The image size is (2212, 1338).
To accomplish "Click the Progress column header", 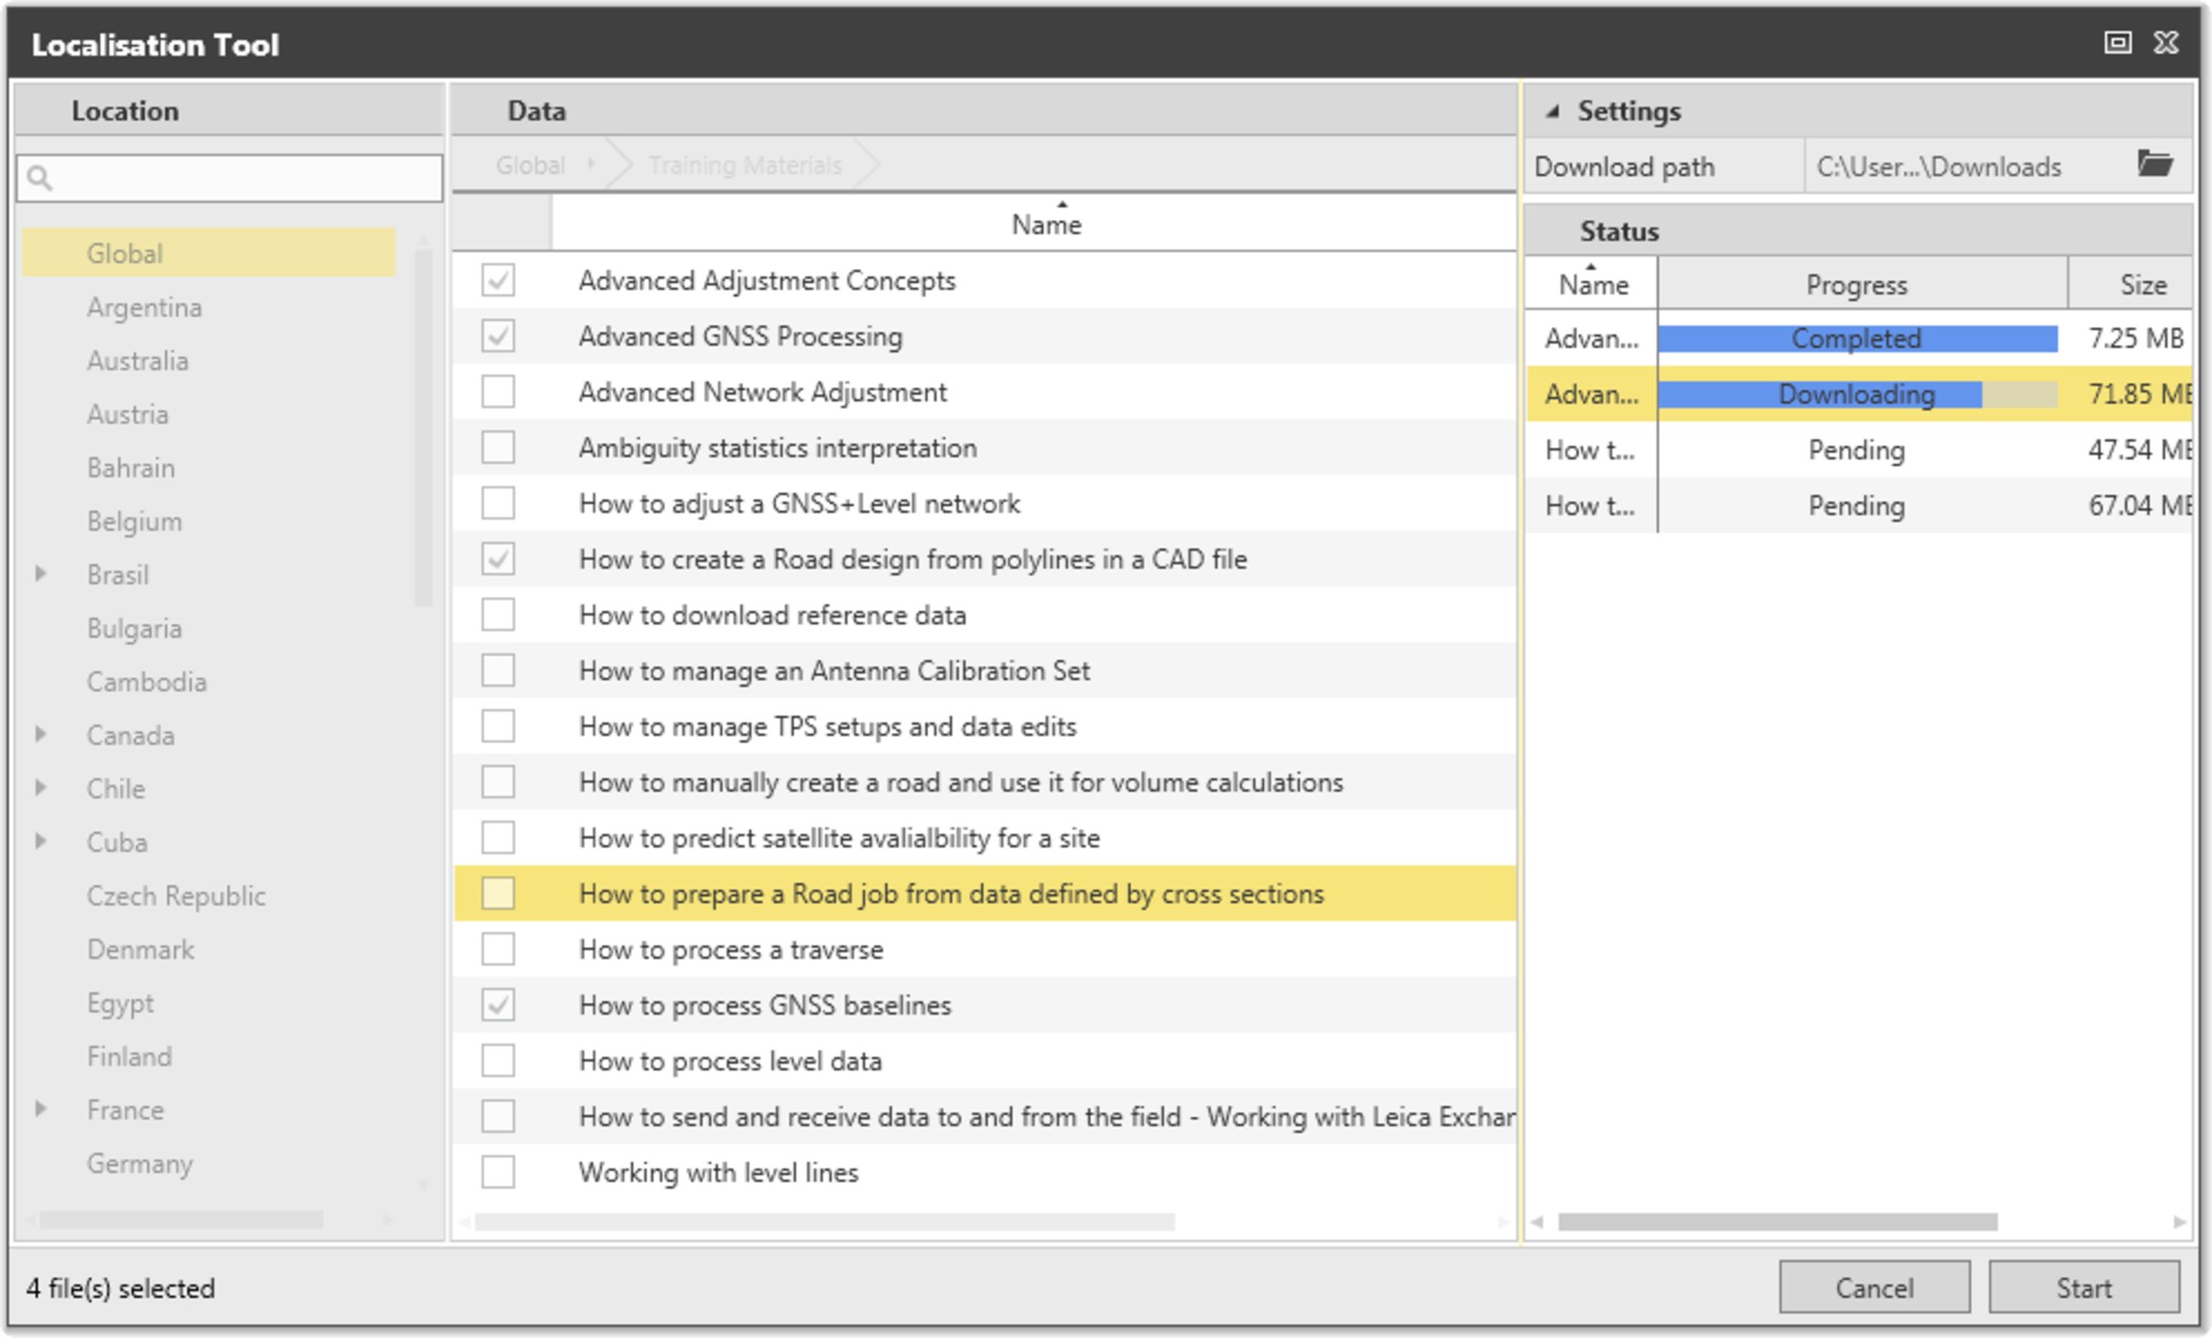I will [x=1862, y=283].
